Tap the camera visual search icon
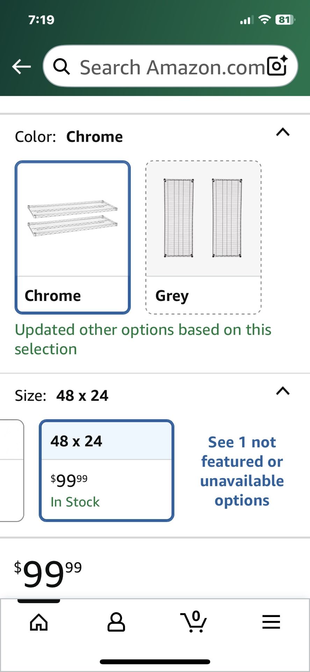 coord(277,66)
